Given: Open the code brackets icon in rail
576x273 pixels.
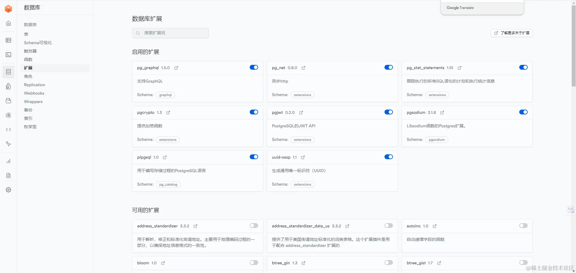Looking at the screenshot, I should 8,129.
